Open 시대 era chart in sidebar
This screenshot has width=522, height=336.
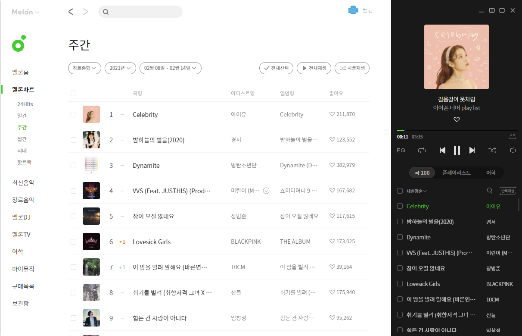point(22,151)
